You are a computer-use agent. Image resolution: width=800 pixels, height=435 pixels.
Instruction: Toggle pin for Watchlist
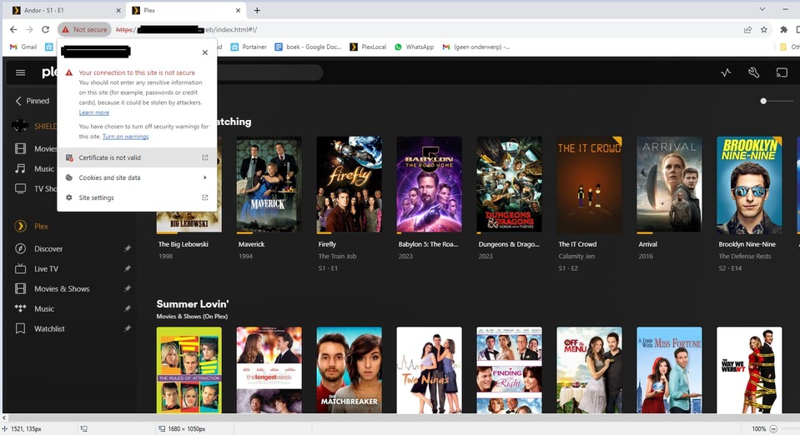point(127,329)
